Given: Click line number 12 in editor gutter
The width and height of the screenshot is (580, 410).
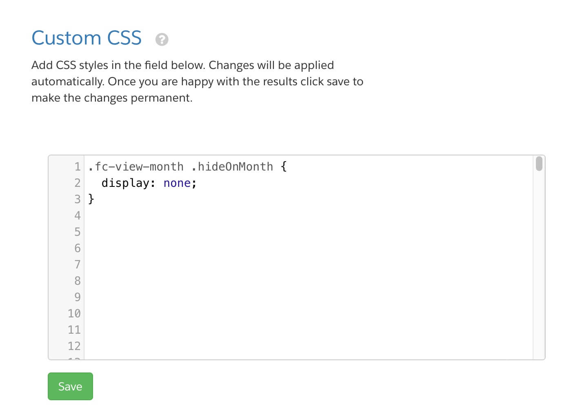Looking at the screenshot, I should pyautogui.click(x=74, y=346).
